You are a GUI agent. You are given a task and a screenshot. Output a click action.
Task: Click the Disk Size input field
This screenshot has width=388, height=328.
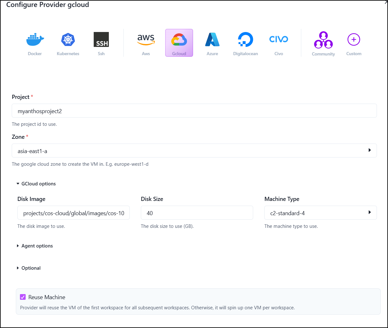pyautogui.click(x=197, y=213)
